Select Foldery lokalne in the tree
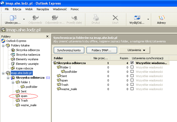 pyautogui.click(x=20, y=45)
